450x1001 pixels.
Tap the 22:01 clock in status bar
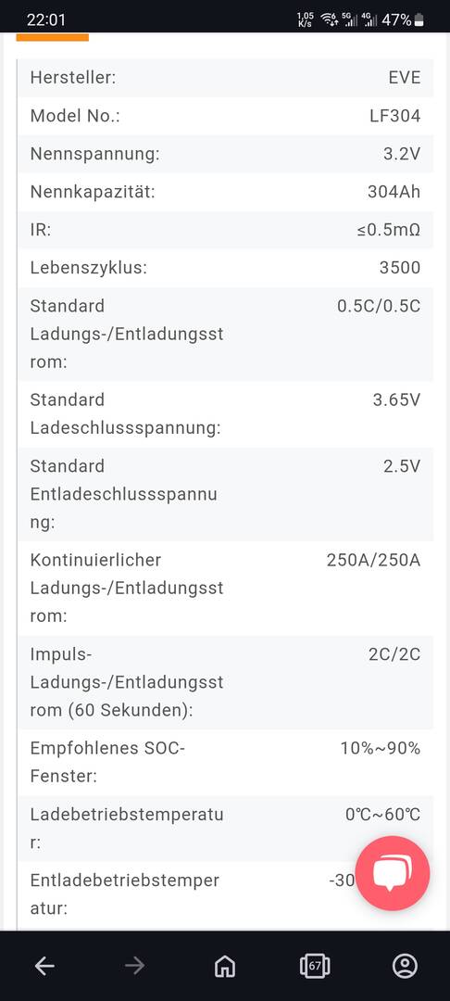point(46,19)
